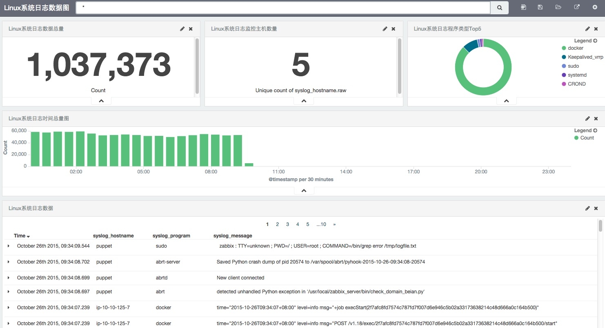Screen dimensions: 605x328
Task: Click the abrt-server program cell
Action: coord(168,262)
